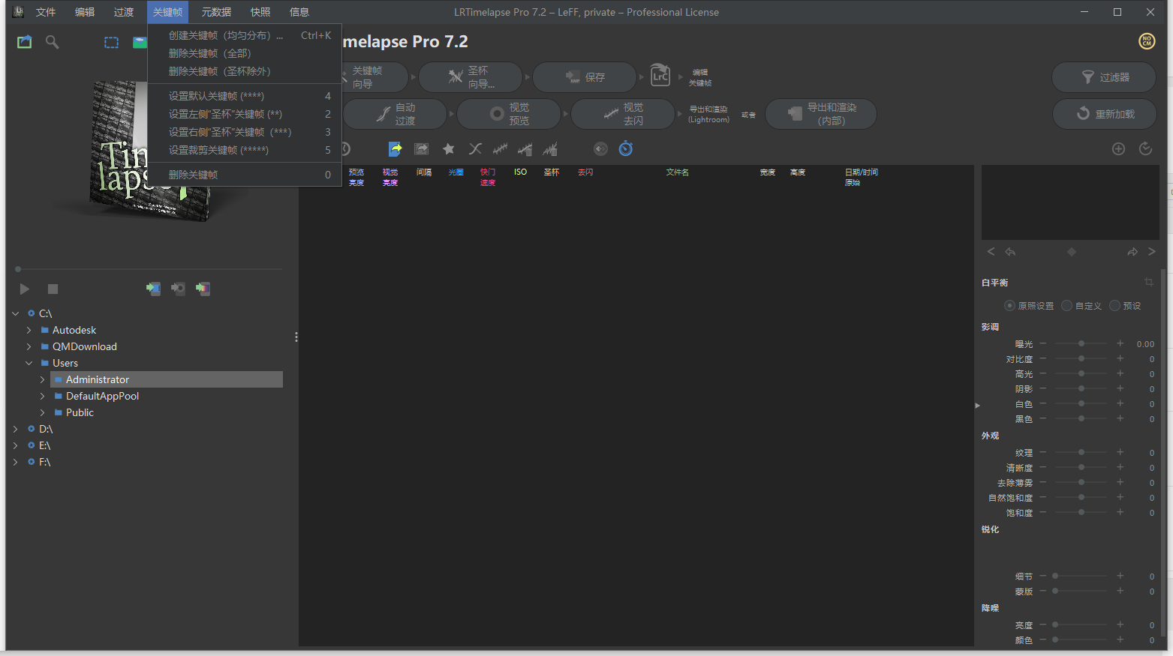Click the first import arrow icon below player

pyautogui.click(x=153, y=289)
